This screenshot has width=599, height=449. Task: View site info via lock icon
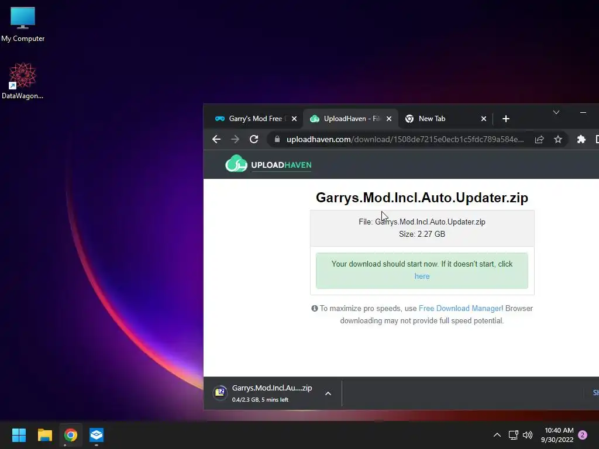277,139
